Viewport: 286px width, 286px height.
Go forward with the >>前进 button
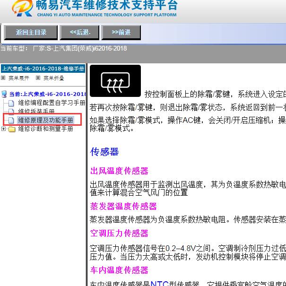coord(121,33)
